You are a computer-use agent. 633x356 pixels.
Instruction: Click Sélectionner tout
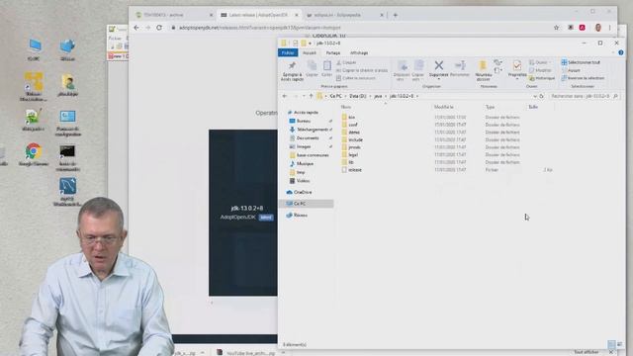[x=581, y=62]
